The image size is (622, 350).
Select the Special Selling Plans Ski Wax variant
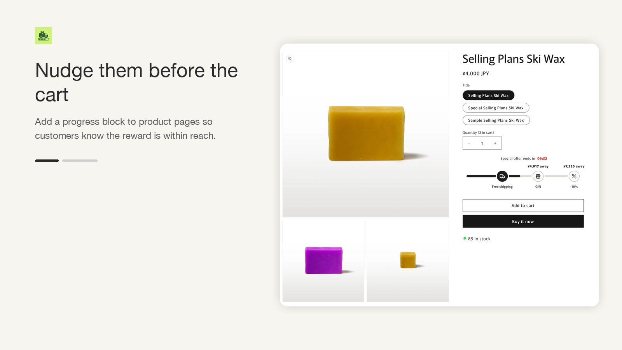tap(496, 108)
